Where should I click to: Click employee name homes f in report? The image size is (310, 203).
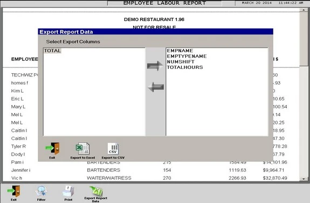[x=19, y=83]
